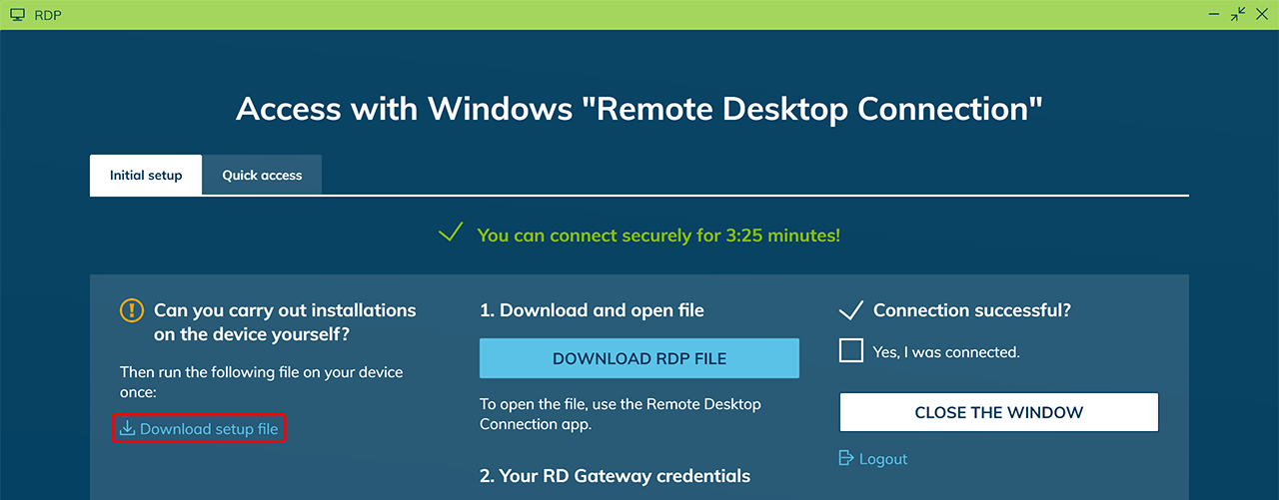Click the 'Your RD Gateway credentials' heading
Screen dimensions: 1279x500
(615, 476)
